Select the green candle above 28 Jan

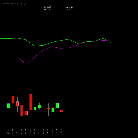tap(9, 106)
